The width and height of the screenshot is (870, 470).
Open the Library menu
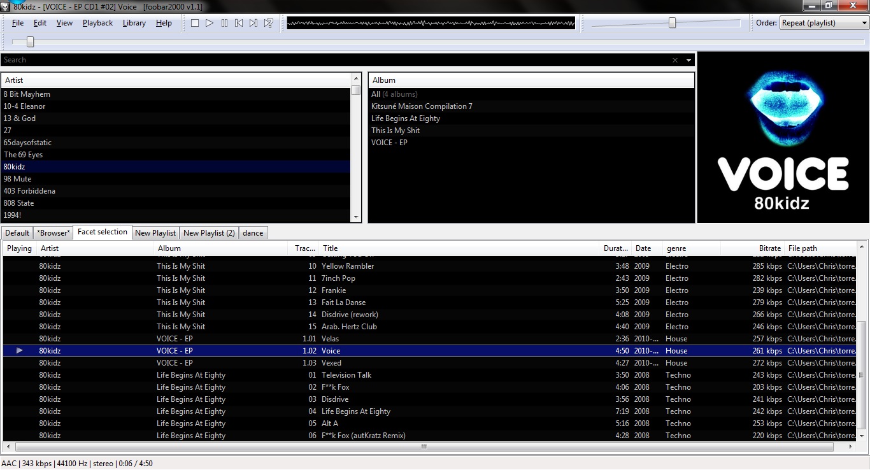(x=134, y=23)
